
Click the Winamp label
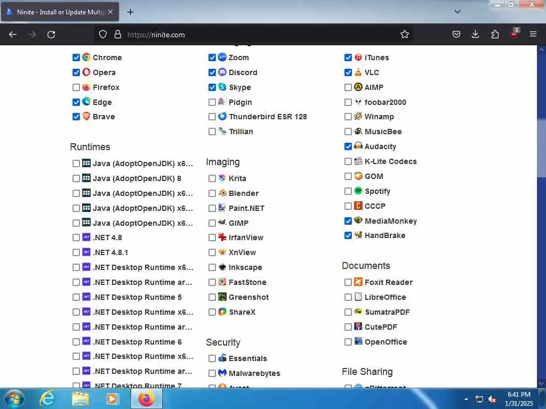click(x=379, y=117)
